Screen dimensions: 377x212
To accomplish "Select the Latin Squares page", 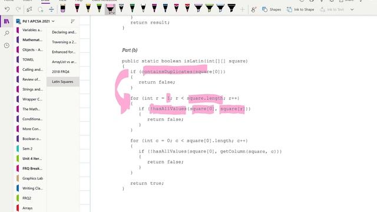I will [63, 82].
